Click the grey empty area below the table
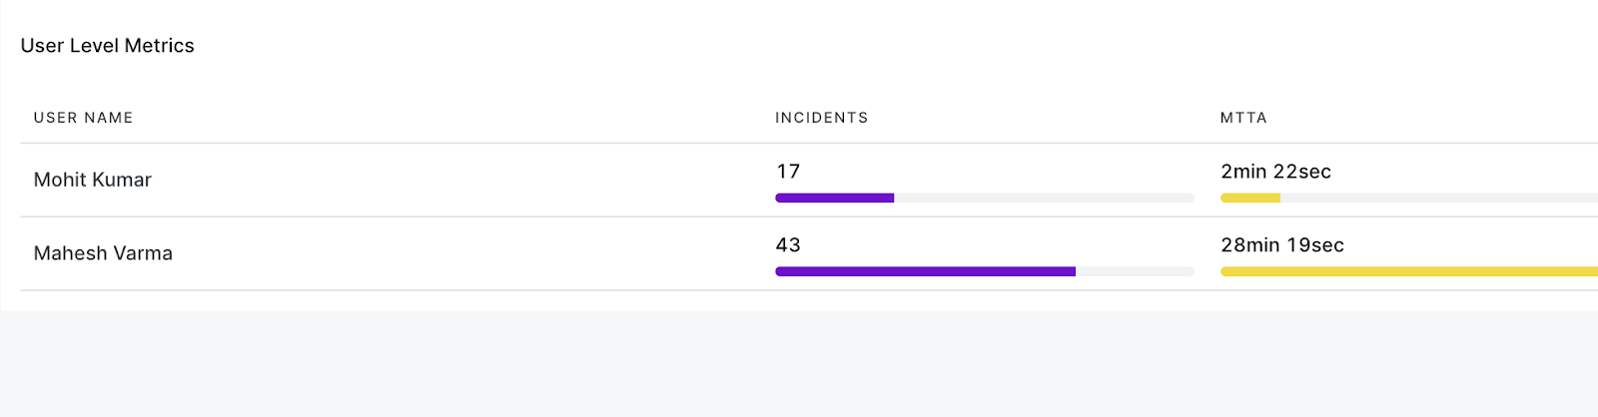 [799, 364]
